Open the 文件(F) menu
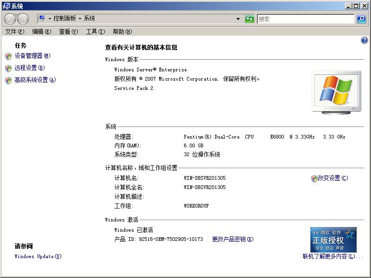 pyautogui.click(x=15, y=32)
